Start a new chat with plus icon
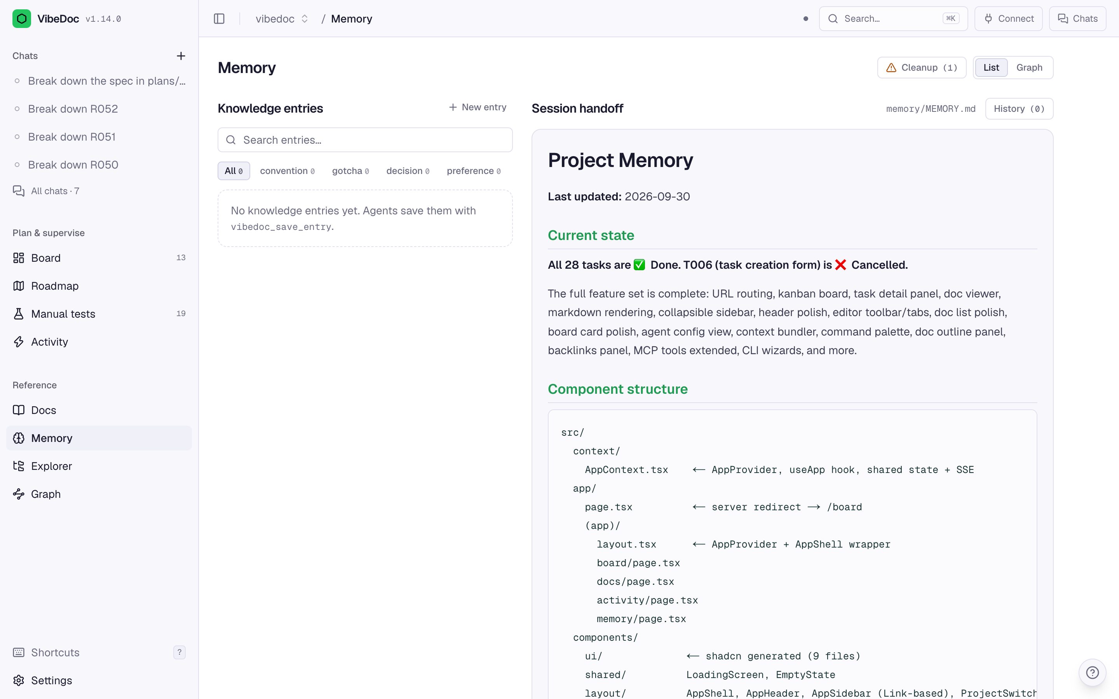Viewport: 1119px width, 699px height. point(181,56)
